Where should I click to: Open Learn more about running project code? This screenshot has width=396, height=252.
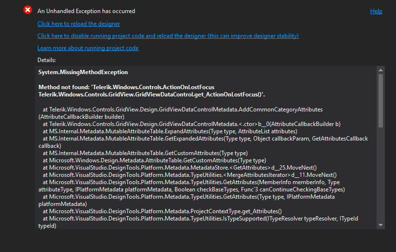point(88,48)
